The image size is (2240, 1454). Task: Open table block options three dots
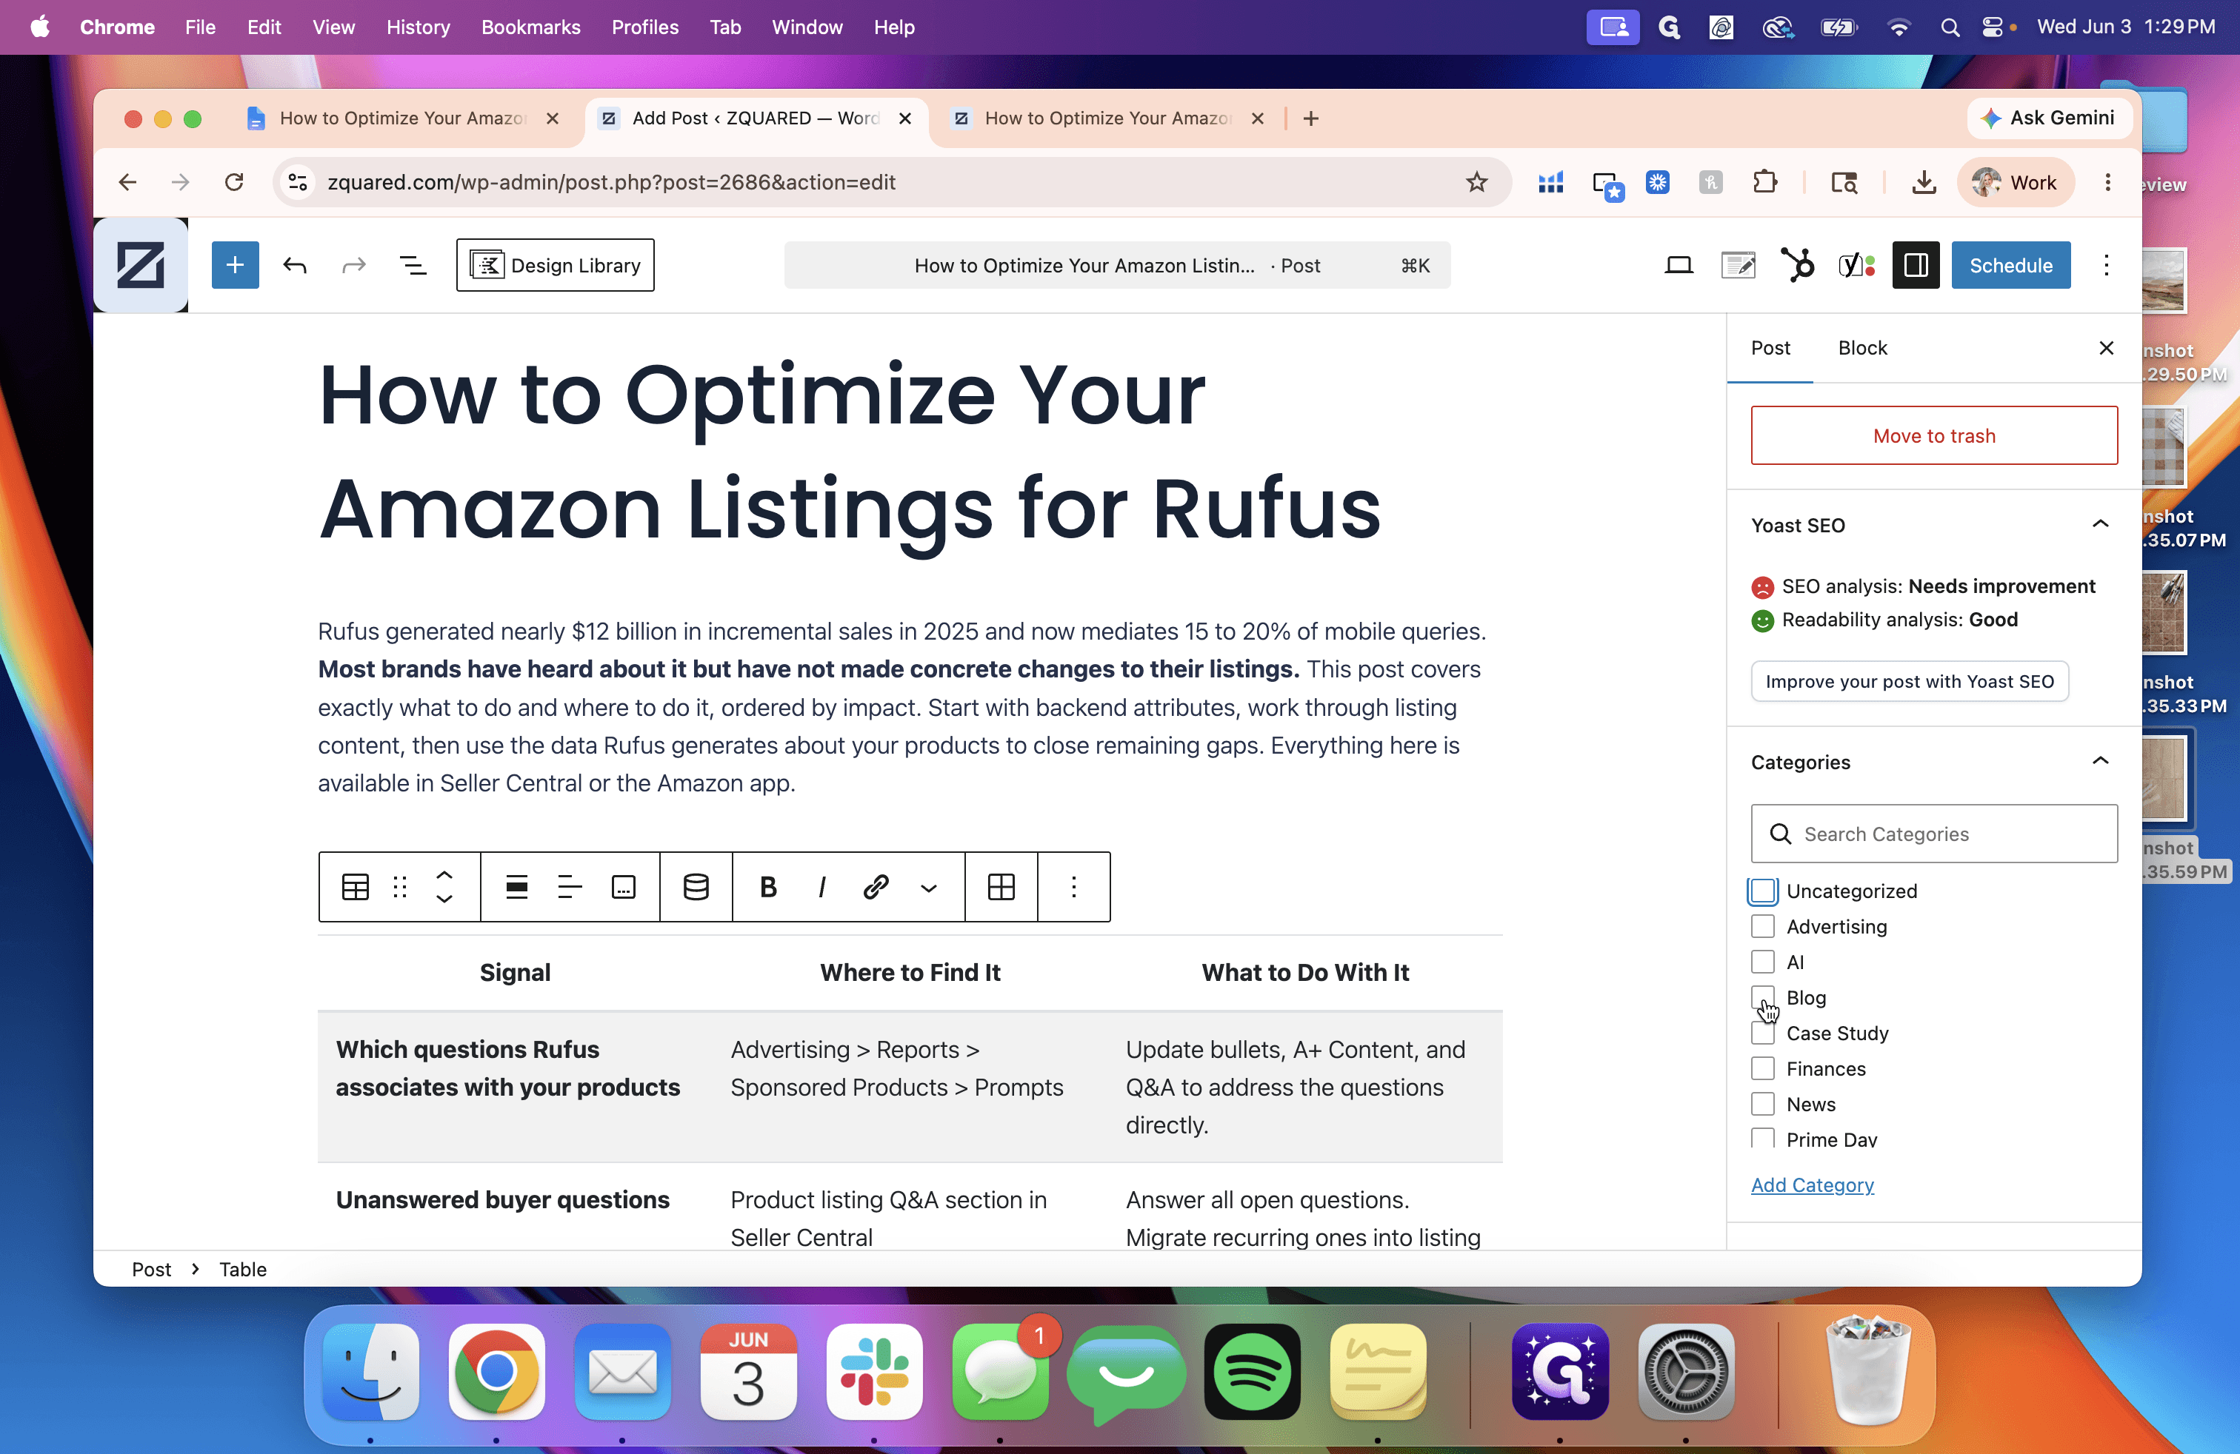click(x=1074, y=887)
